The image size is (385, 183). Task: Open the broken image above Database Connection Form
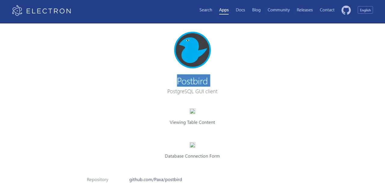pyautogui.click(x=192, y=145)
